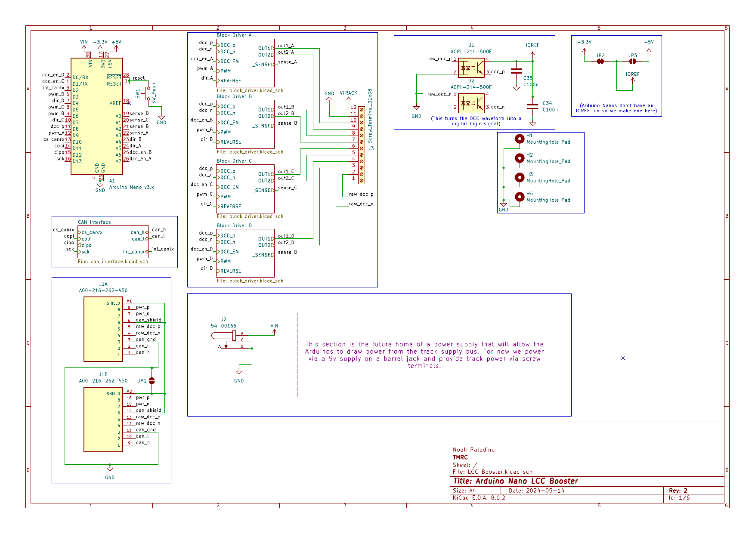Click the 'raw_dcc_n' label at U2 input
This screenshot has width=755, height=534.
[x=439, y=94]
